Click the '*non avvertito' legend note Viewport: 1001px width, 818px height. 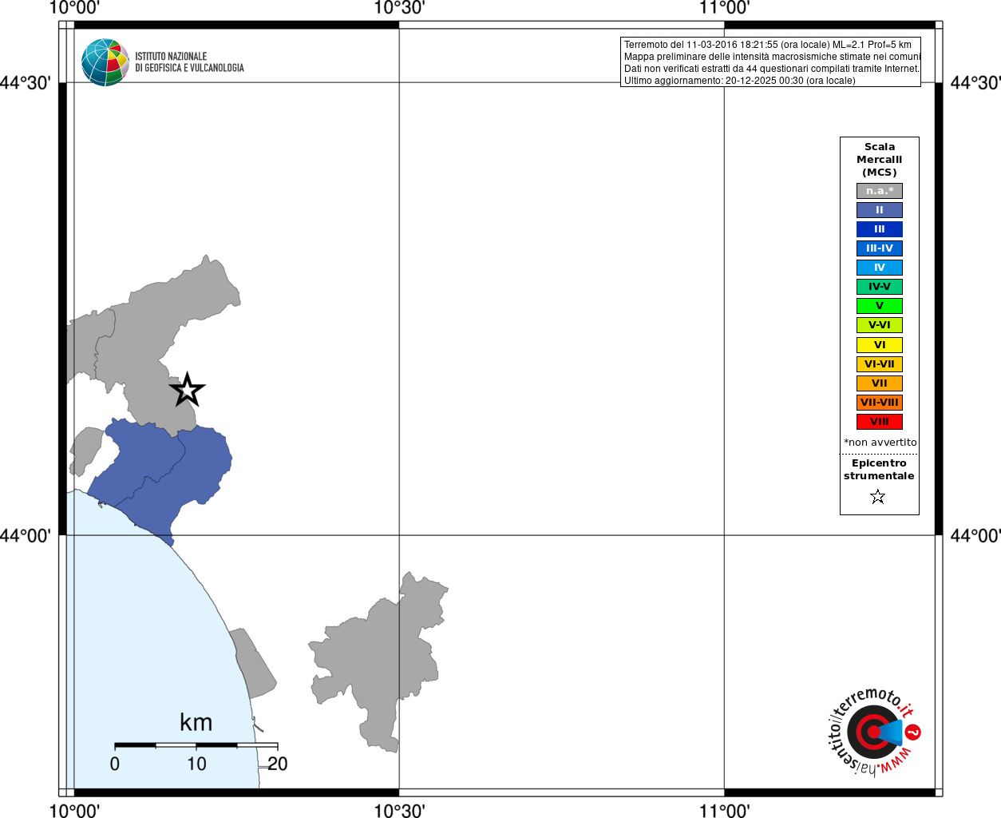(880, 443)
